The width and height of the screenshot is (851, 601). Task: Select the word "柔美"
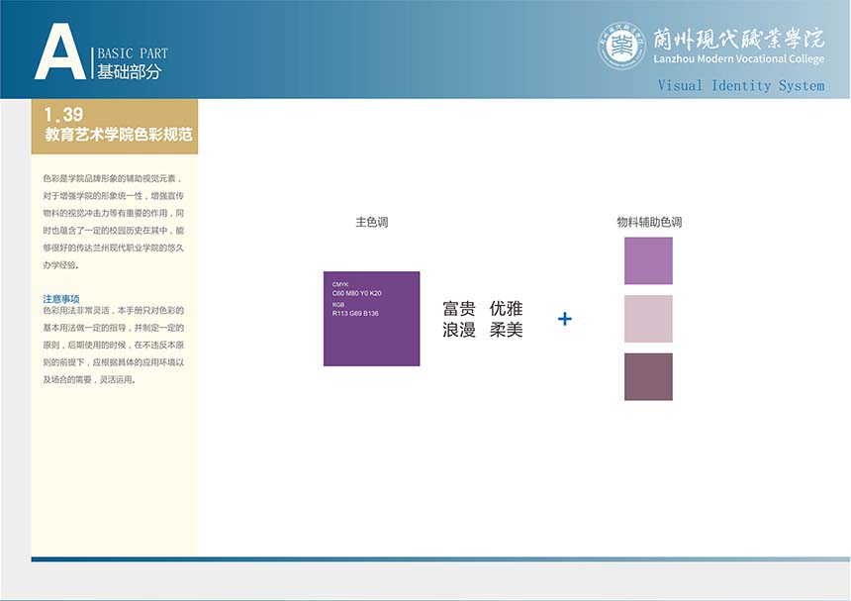coord(506,331)
